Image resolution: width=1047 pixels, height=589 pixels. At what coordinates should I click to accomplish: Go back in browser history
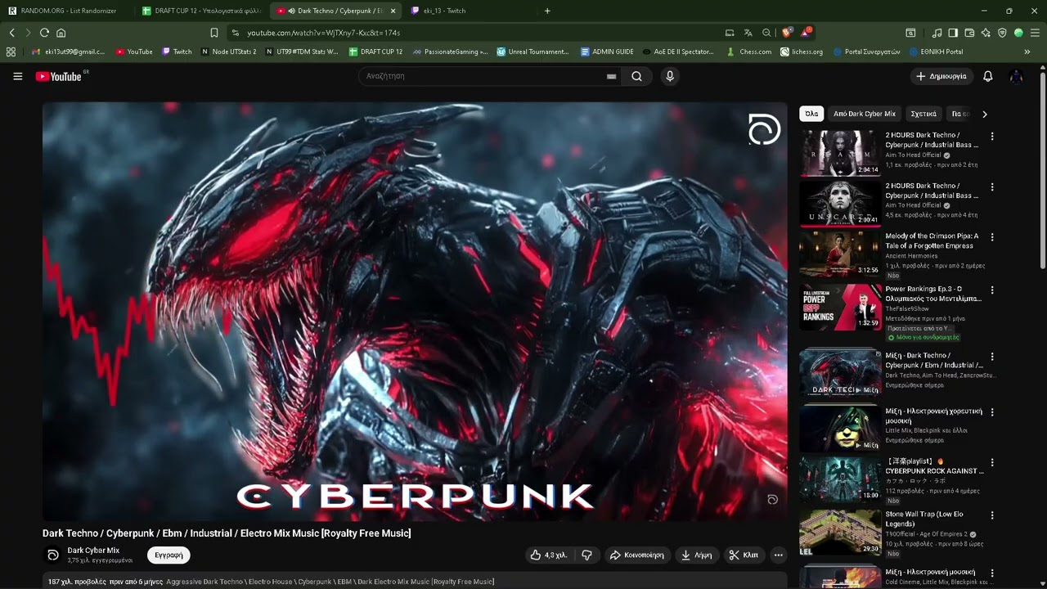11,33
